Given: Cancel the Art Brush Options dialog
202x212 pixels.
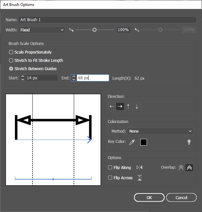Looking at the screenshot, I should [x=181, y=197].
